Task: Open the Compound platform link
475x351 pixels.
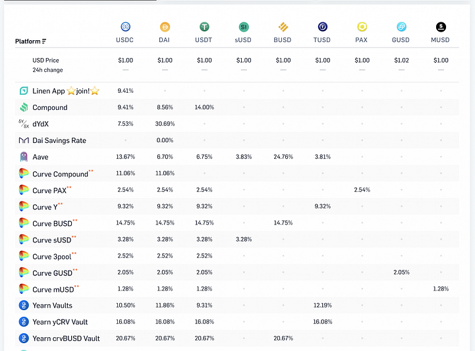Action: [50, 107]
